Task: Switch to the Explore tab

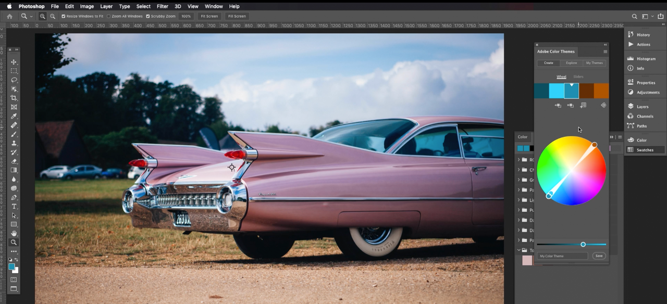Action: click(572, 63)
